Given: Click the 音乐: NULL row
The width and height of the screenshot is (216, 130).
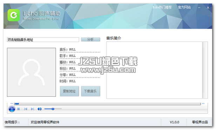Looking at the screenshot, I should click(68, 49).
